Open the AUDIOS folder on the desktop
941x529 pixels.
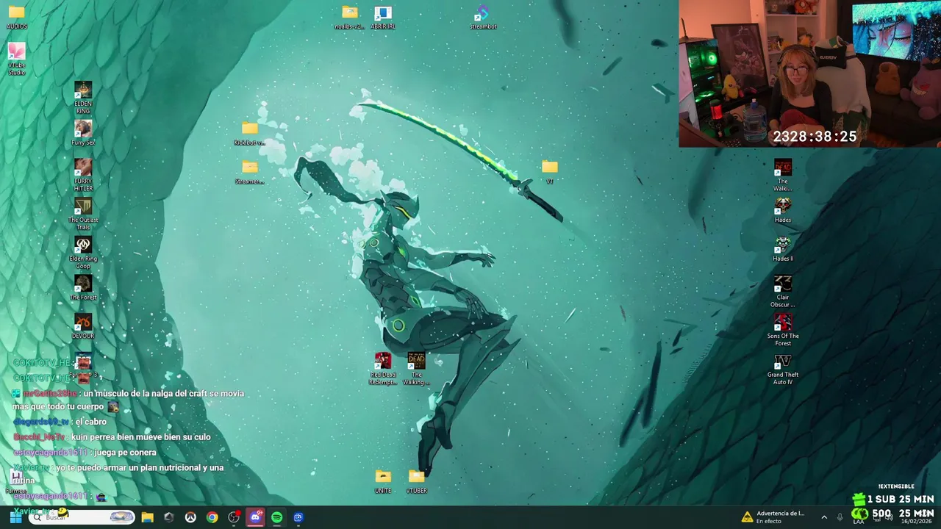16,16
